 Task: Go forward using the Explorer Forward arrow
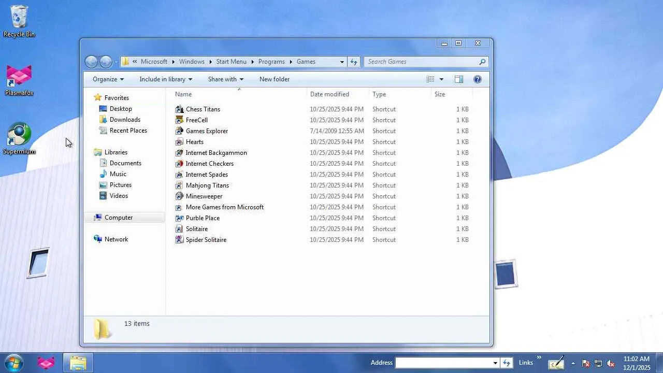(x=106, y=62)
